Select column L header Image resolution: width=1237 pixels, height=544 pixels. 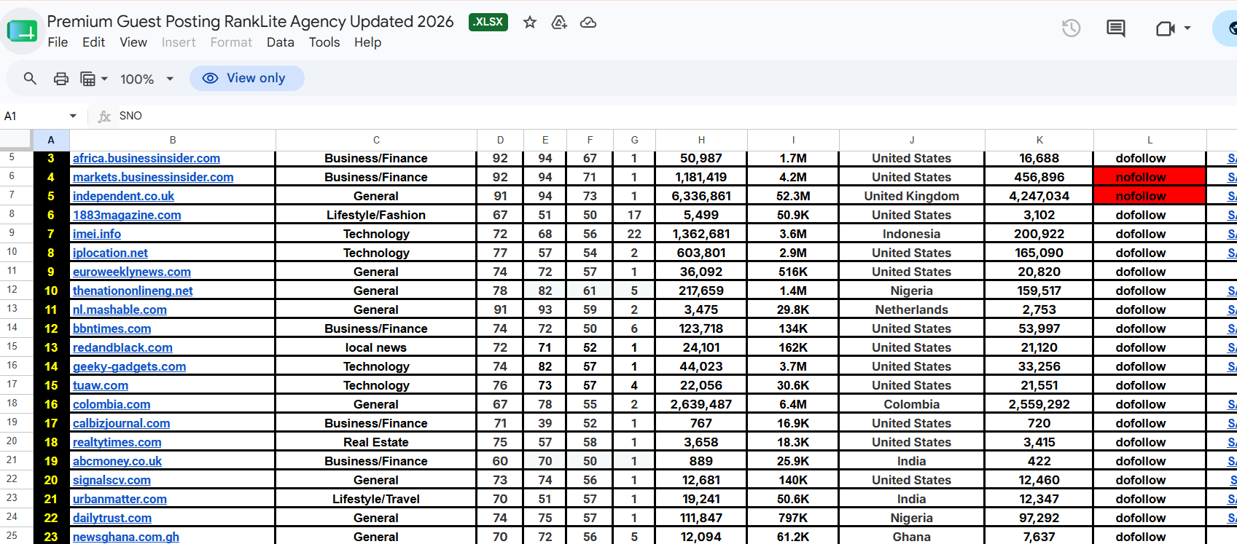pos(1150,140)
